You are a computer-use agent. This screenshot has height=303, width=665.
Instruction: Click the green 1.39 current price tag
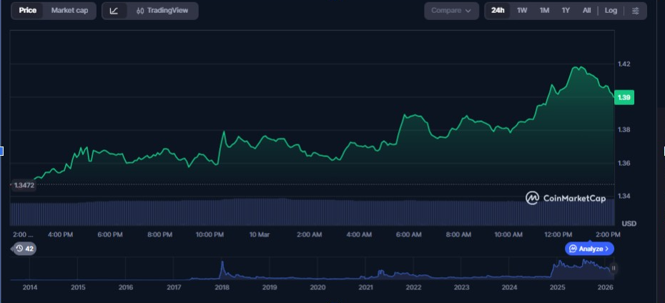(x=624, y=97)
